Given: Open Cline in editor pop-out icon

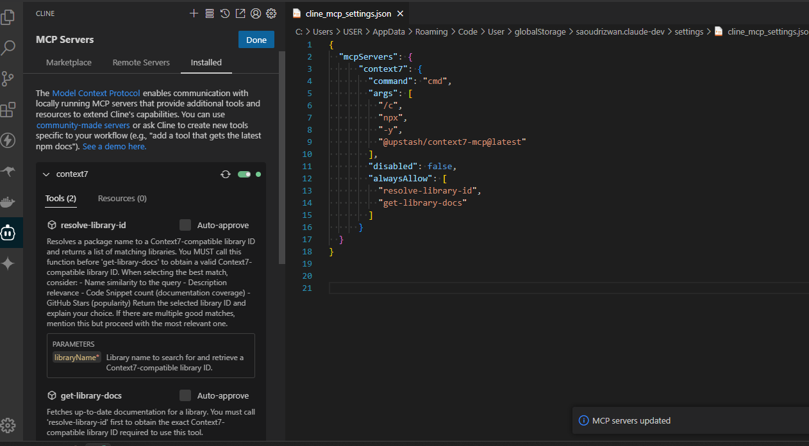Looking at the screenshot, I should point(240,13).
